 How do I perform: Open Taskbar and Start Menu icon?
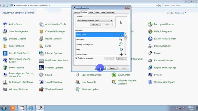tap(5, 82)
